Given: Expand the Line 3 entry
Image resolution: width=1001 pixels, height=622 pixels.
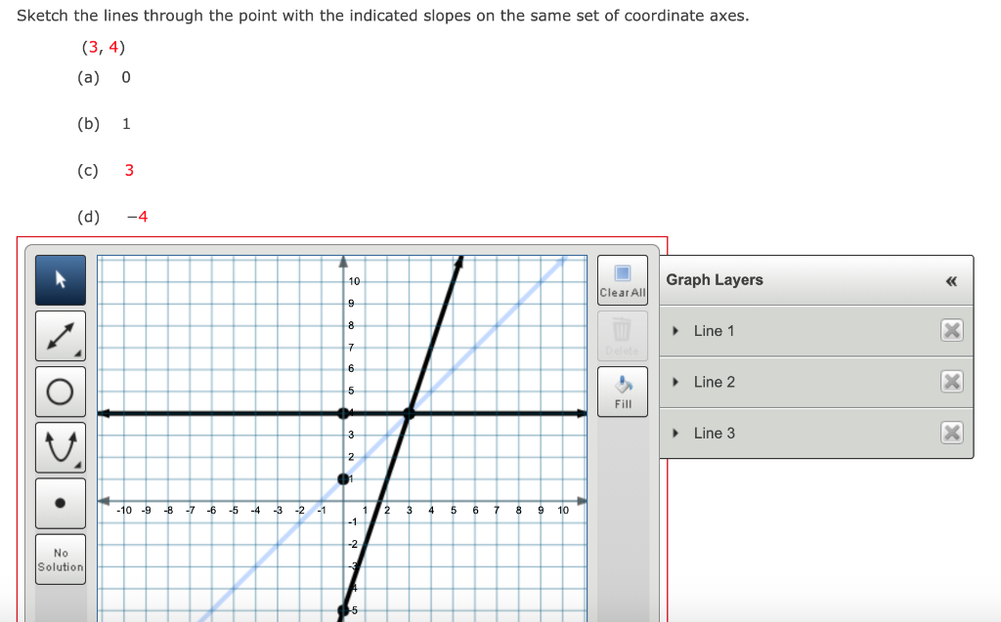Looking at the screenshot, I should tap(675, 433).
